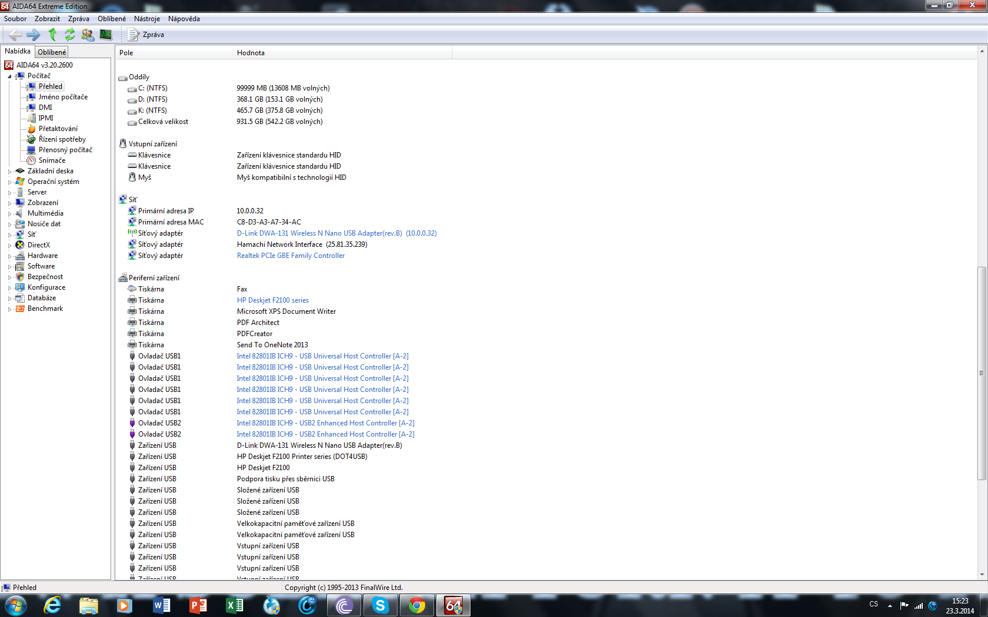Click the Pole column header
This screenshot has width=988, height=617.
coord(174,53)
